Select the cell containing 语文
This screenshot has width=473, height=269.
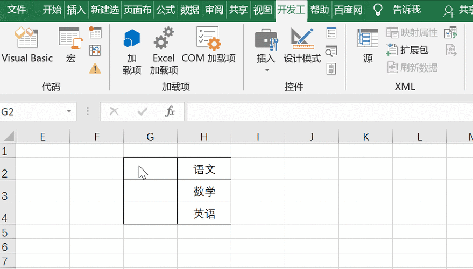tap(204, 169)
